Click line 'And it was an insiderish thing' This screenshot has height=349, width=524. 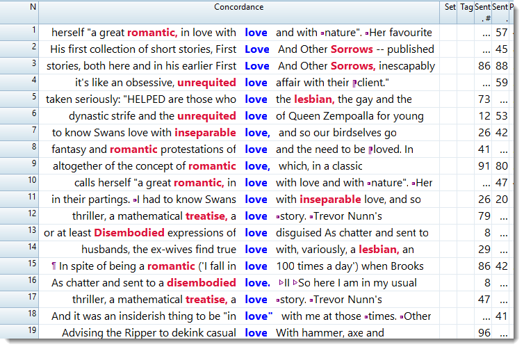click(144, 316)
